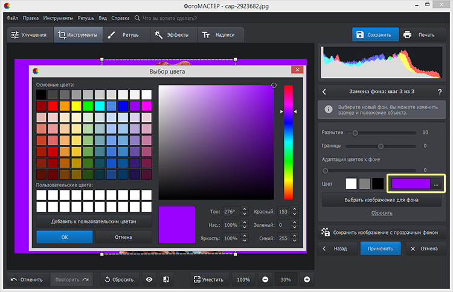Click the Применить button
The image size is (453, 292).
click(381, 248)
